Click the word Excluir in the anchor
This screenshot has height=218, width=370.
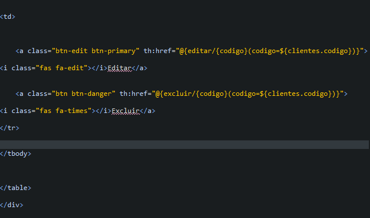[126, 111]
